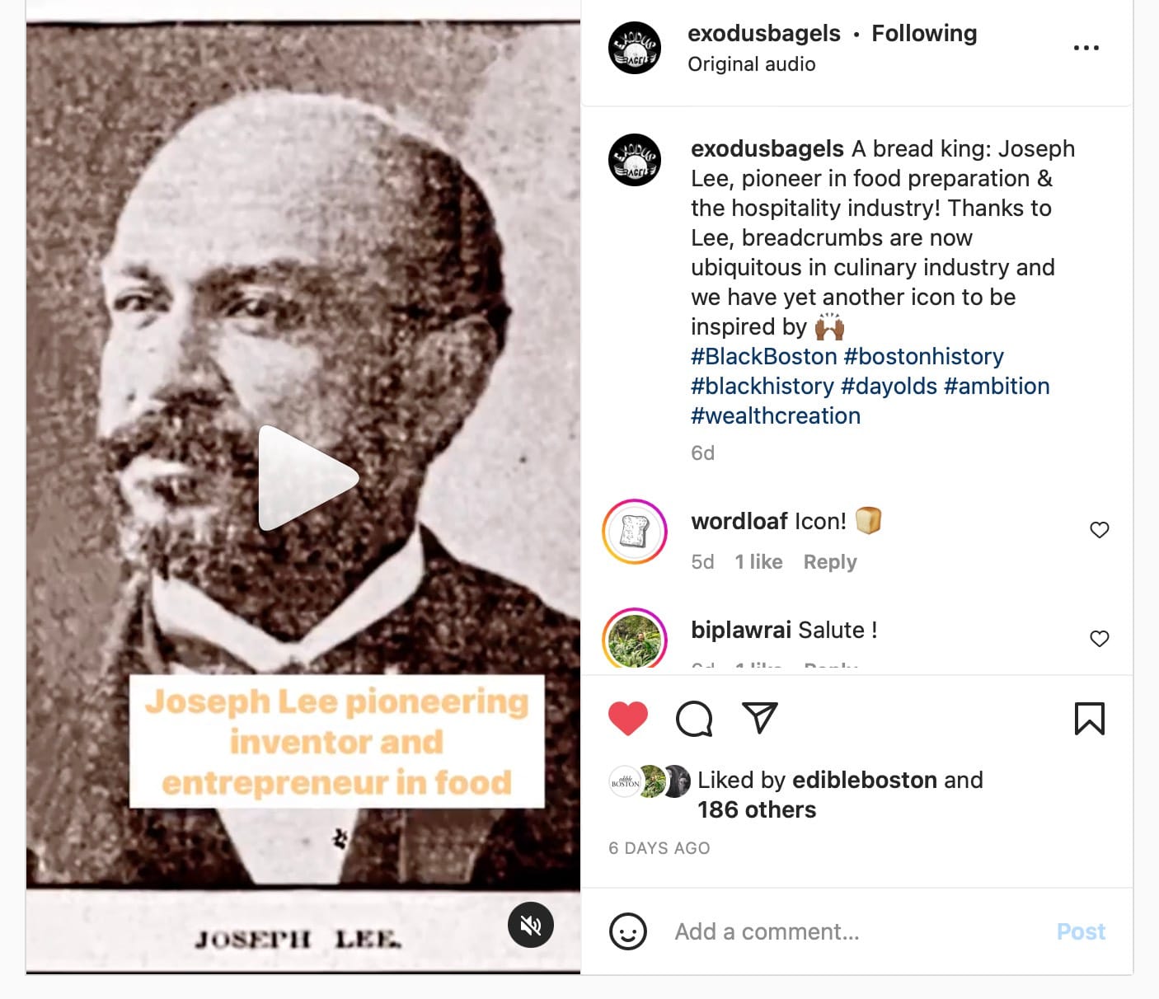
Task: Play the Joseph Lee video
Action: point(308,478)
